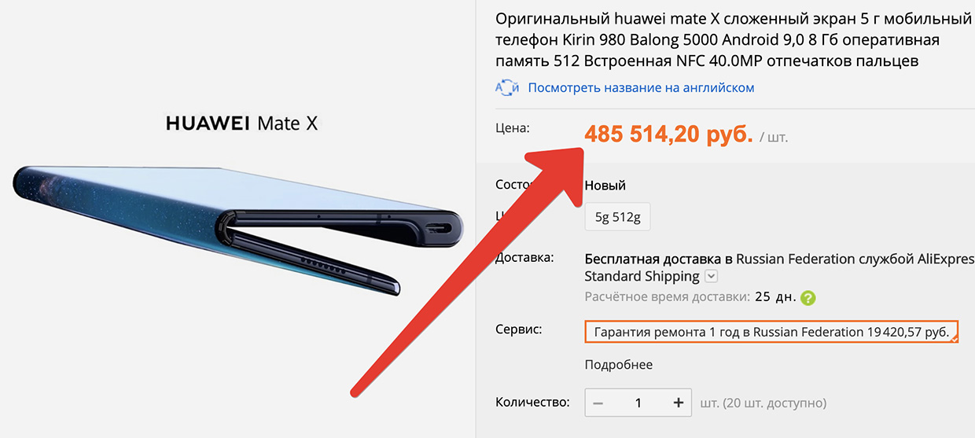This screenshot has width=975, height=438.
Task: Click the AliExpress Standard Shipping text
Action: 642,276
